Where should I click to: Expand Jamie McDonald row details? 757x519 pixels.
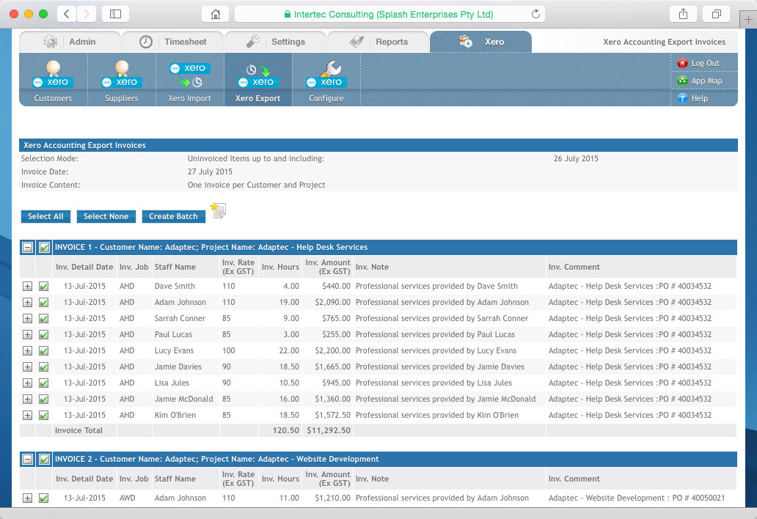point(28,400)
